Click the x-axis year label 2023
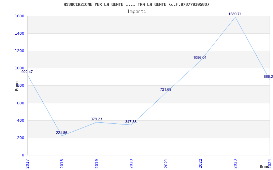Image resolution: width=273 pixels, height=170 pixels. (235, 164)
